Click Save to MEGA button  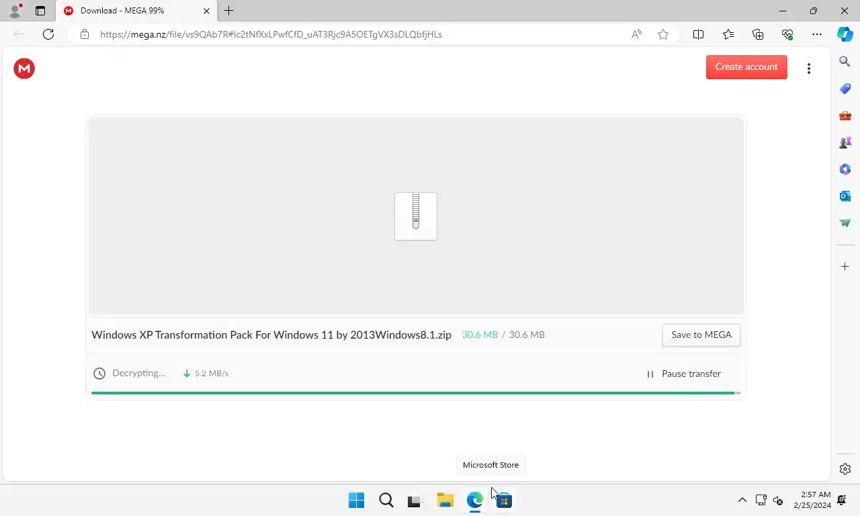(x=701, y=335)
